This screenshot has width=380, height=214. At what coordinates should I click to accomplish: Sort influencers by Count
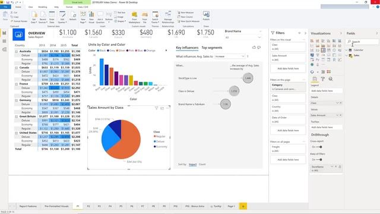coord(202,164)
